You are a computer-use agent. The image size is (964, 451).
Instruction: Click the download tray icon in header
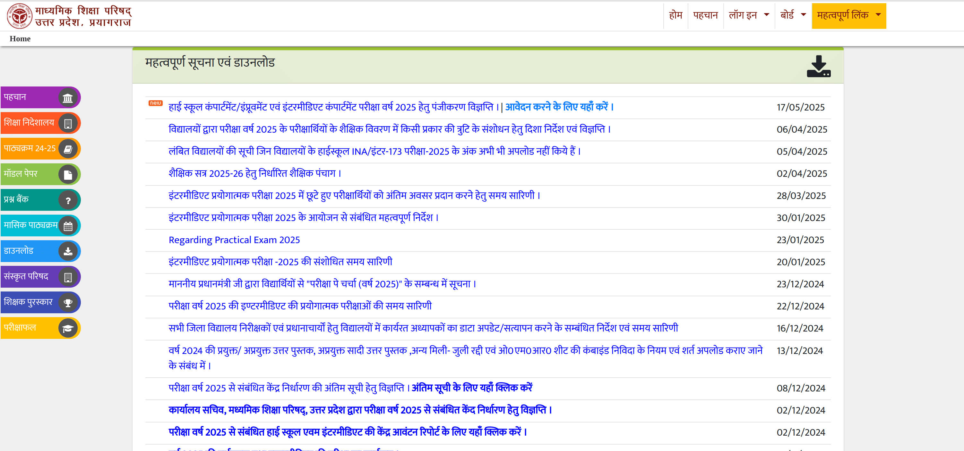click(818, 67)
